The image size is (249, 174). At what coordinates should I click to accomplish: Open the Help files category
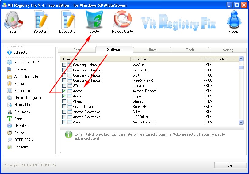[x=17, y=126]
